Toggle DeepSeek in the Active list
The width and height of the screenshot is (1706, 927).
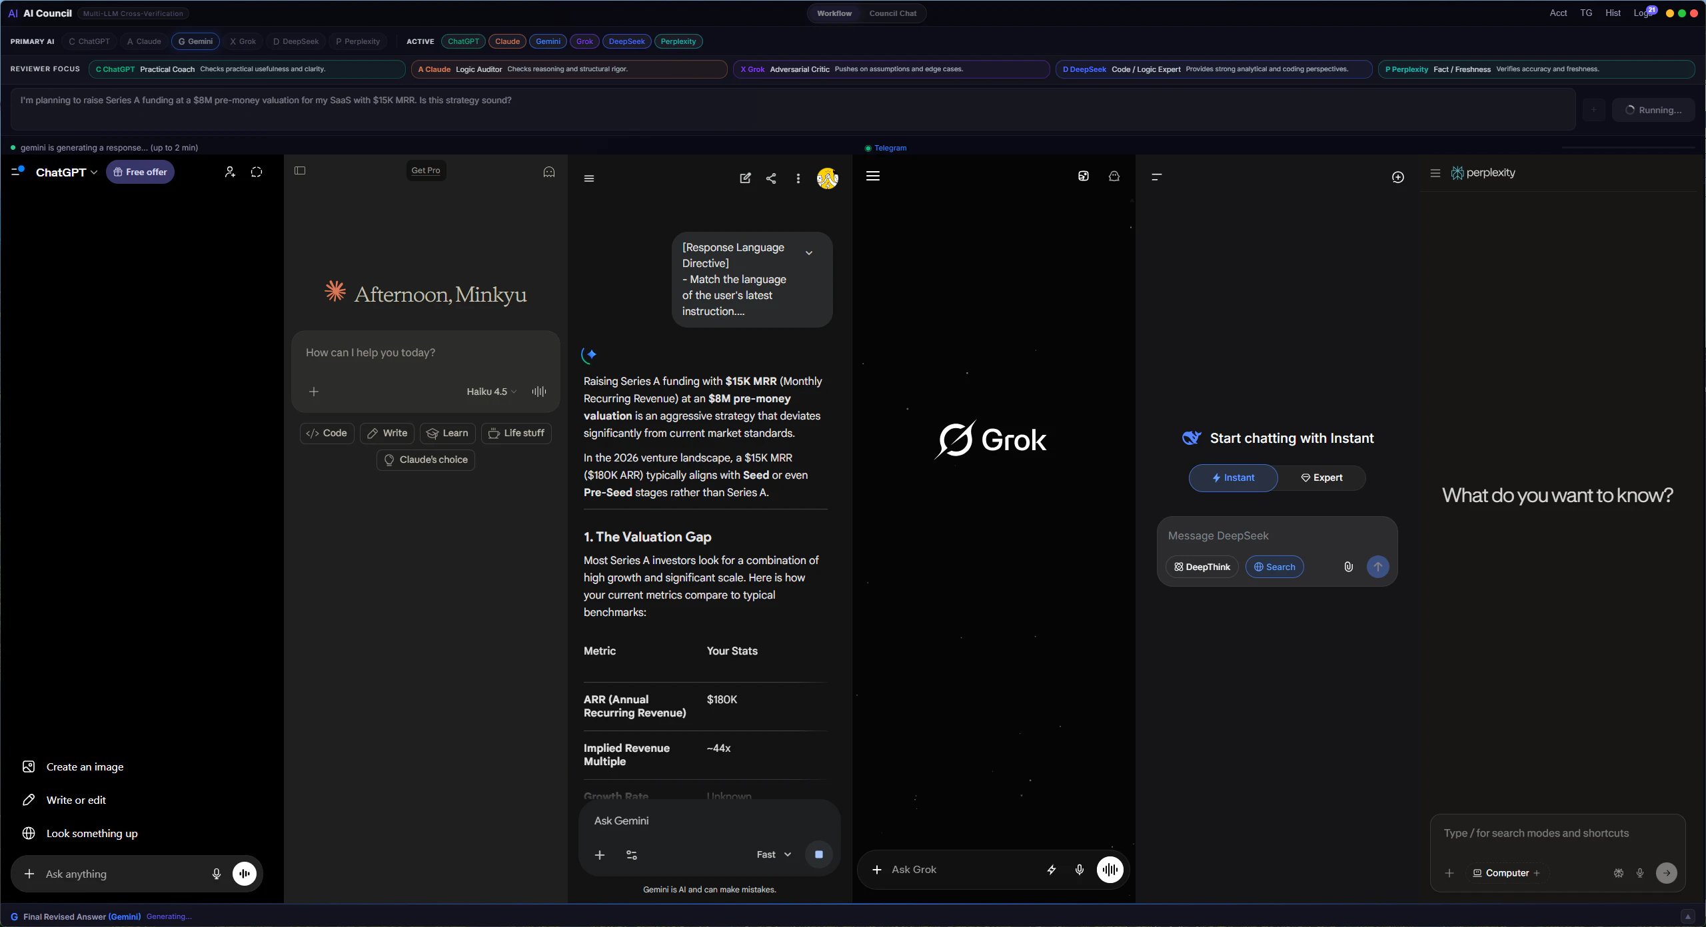pos(626,41)
